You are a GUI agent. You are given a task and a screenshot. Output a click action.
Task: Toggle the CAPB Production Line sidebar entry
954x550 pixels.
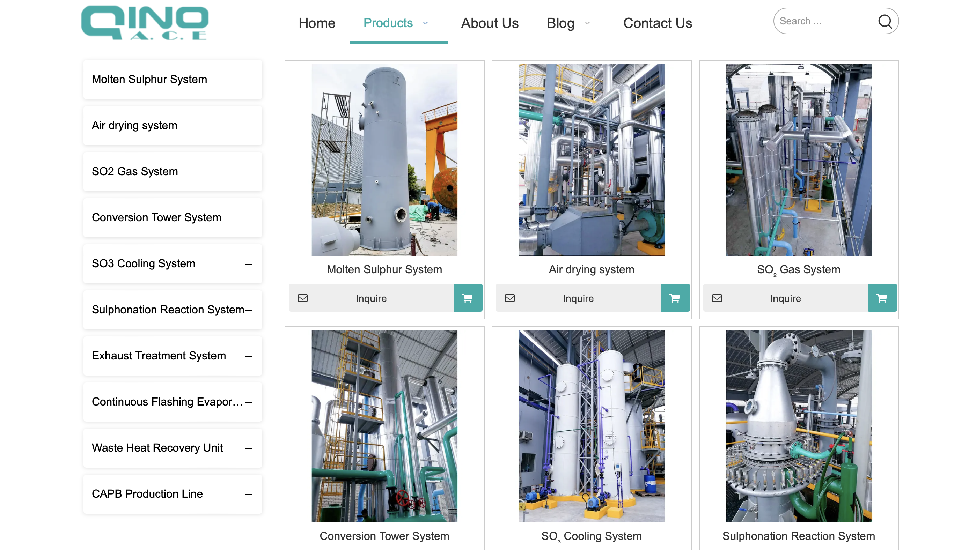point(248,494)
